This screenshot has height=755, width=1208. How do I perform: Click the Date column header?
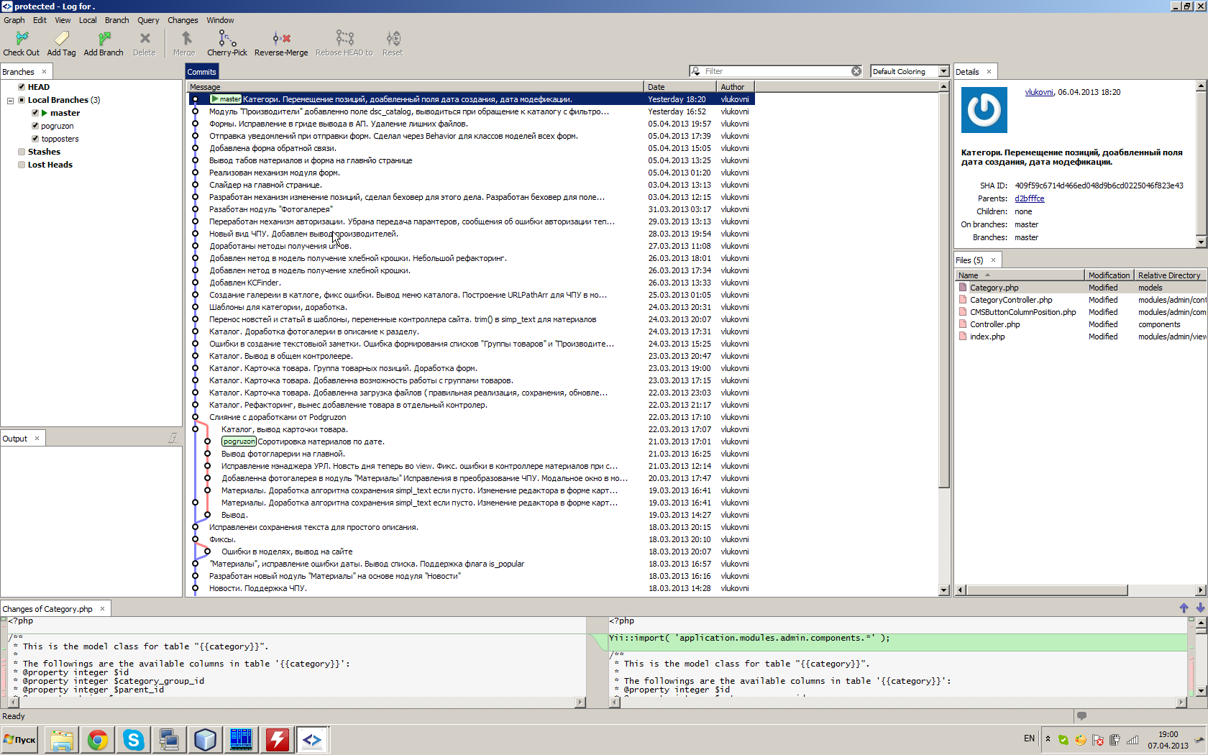tap(679, 87)
